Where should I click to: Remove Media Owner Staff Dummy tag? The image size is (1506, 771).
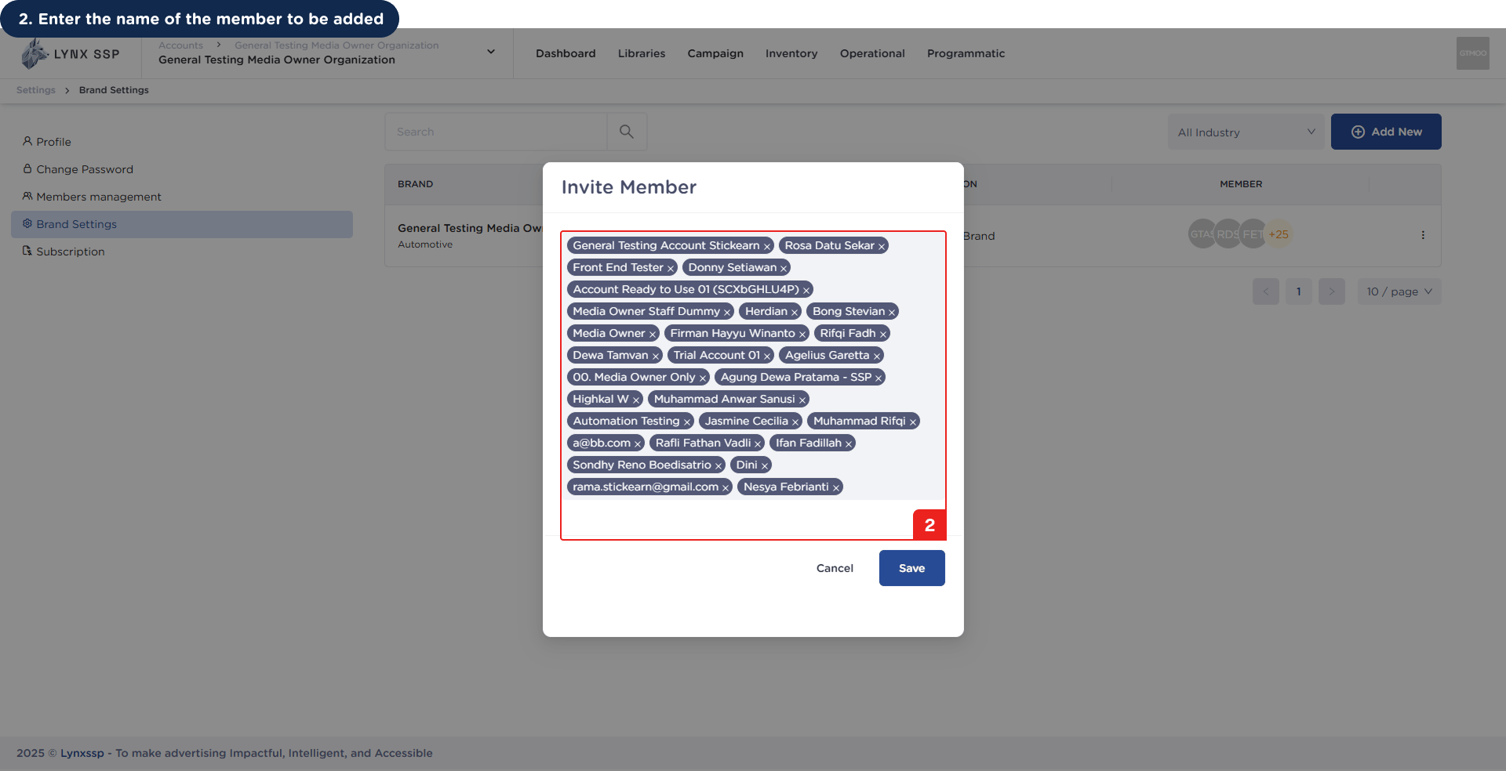727,312
